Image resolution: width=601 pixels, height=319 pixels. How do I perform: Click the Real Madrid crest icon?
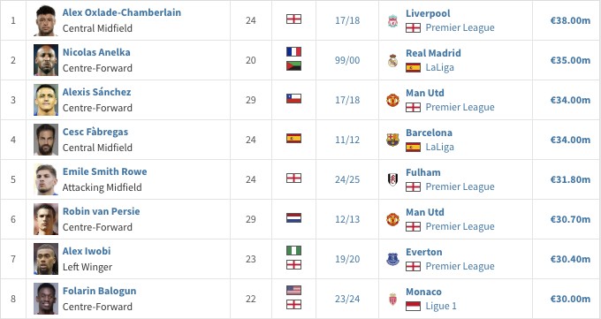pyautogui.click(x=392, y=61)
